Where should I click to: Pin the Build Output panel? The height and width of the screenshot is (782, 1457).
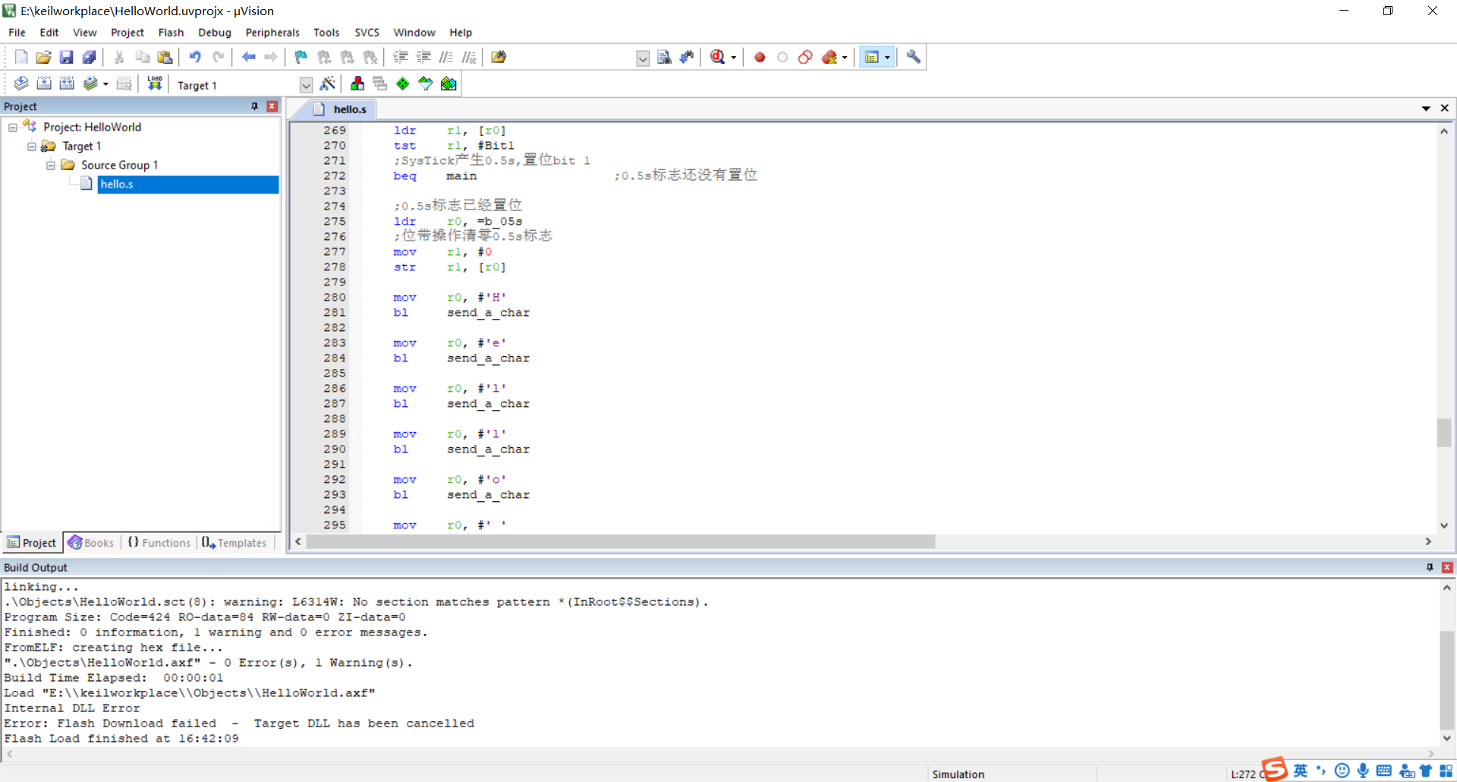[1430, 567]
